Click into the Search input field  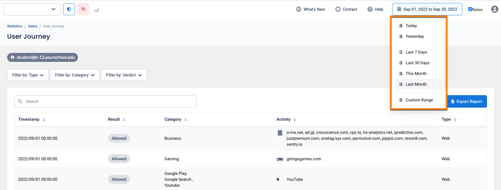tap(105, 101)
